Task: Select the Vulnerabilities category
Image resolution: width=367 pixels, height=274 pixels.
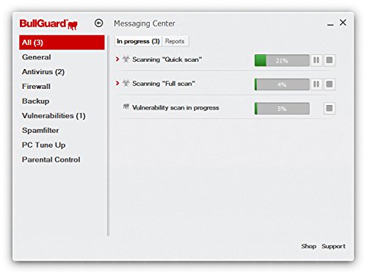Action: point(54,116)
